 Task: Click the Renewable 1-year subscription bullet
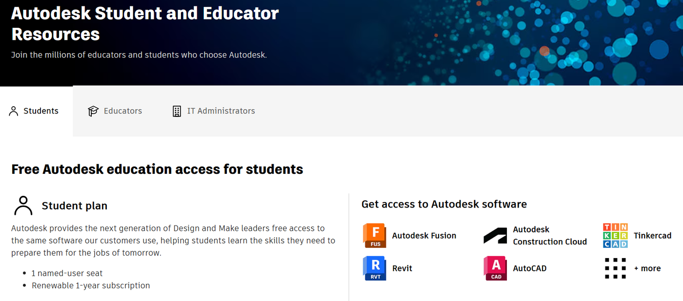(91, 285)
